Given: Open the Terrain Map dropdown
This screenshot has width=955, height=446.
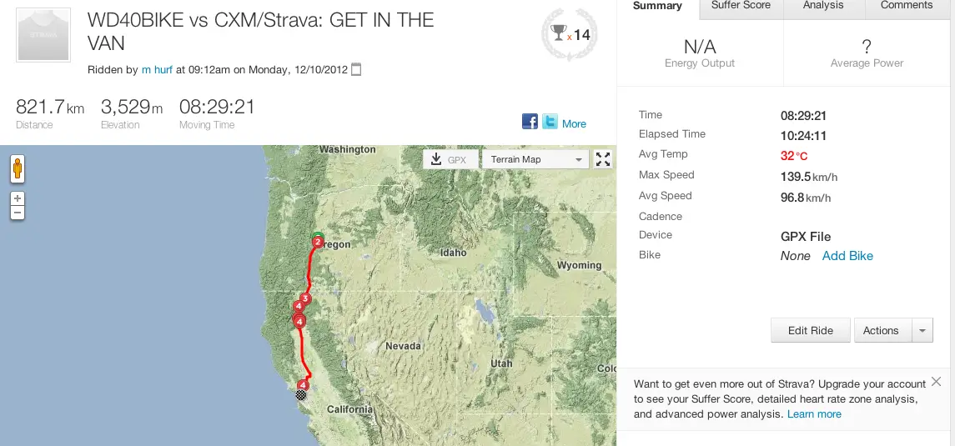Looking at the screenshot, I should [535, 159].
